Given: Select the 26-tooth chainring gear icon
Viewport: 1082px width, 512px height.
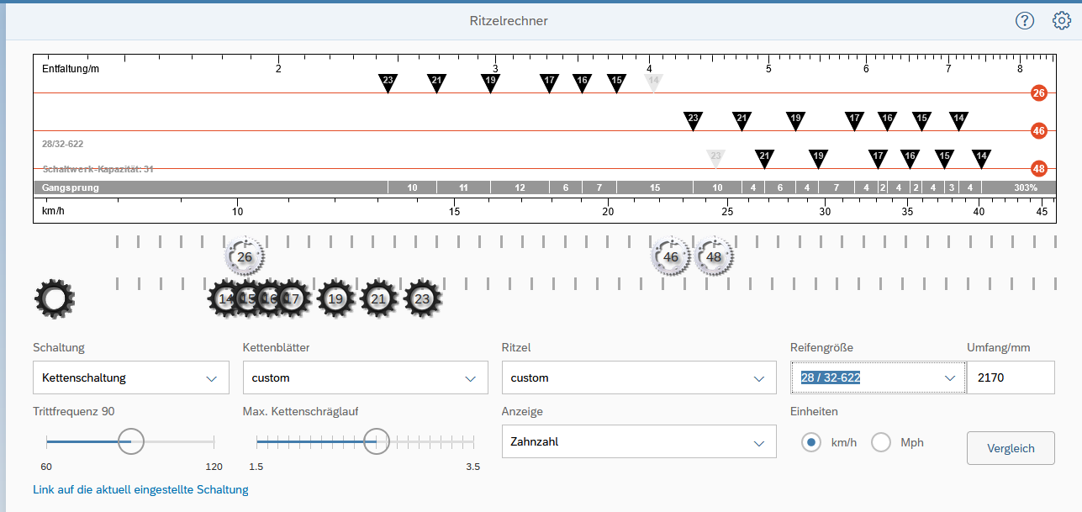Looking at the screenshot, I should coord(244,257).
